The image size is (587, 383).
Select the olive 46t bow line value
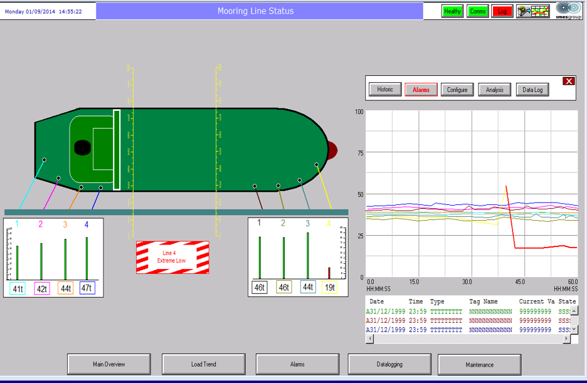pyautogui.click(x=283, y=287)
